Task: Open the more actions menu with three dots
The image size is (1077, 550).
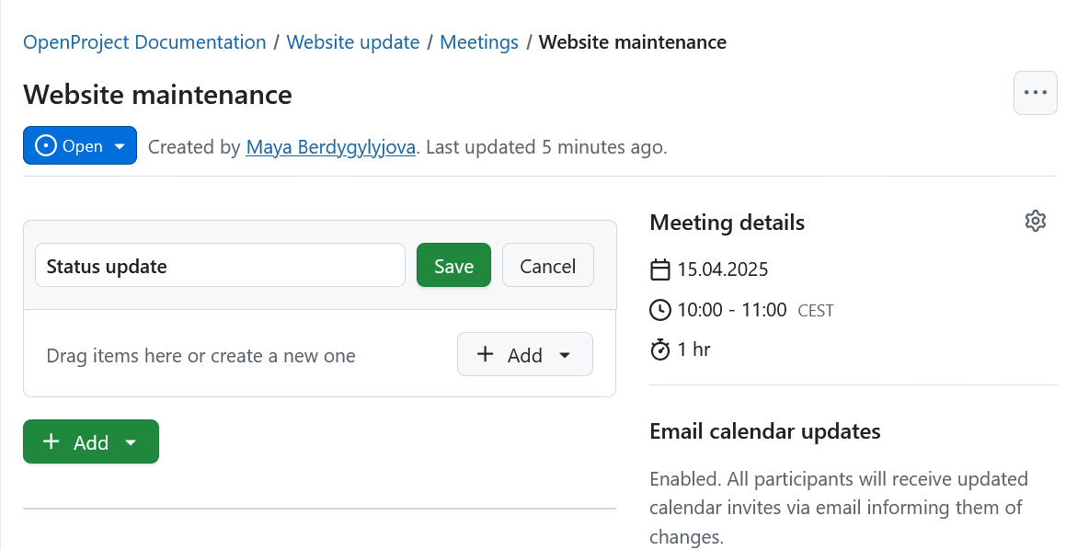Action: [1035, 92]
